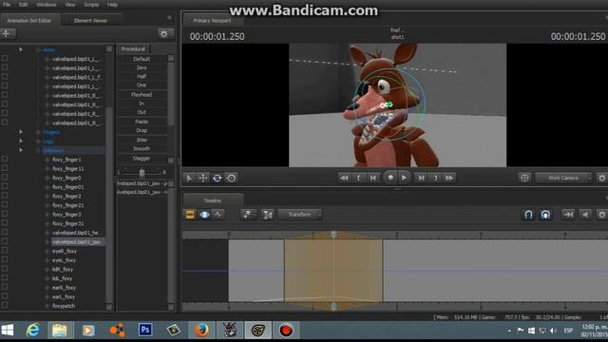Expand the Legs group arrow
Image resolution: width=608 pixels, height=342 pixels.
[21, 142]
